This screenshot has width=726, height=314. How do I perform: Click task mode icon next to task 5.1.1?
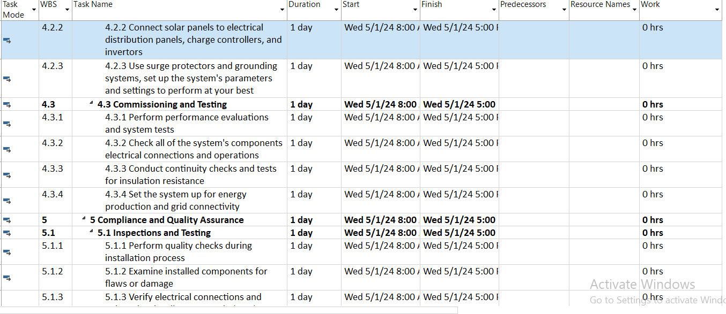[7, 252]
